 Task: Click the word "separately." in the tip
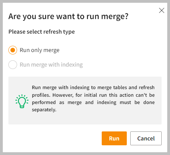coord(44,110)
